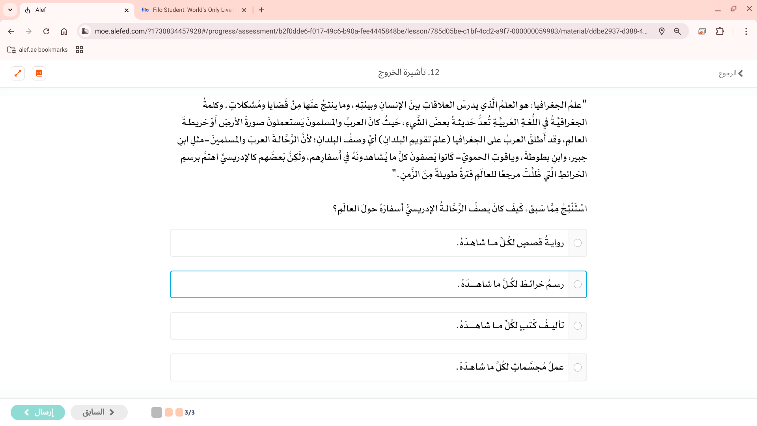Open the alef.ae bookmarks folder

coord(37,50)
